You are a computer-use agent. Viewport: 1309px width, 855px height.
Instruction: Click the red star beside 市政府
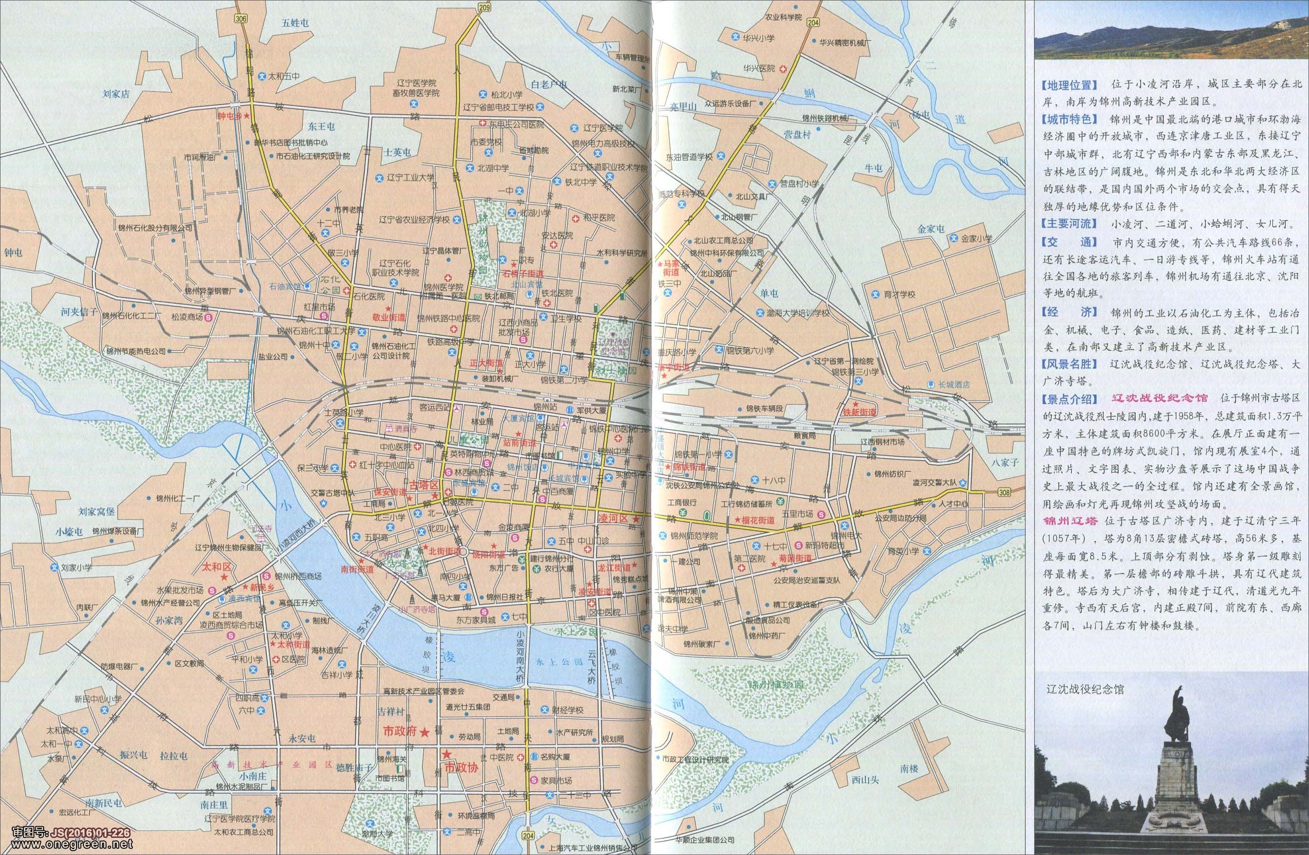click(425, 732)
